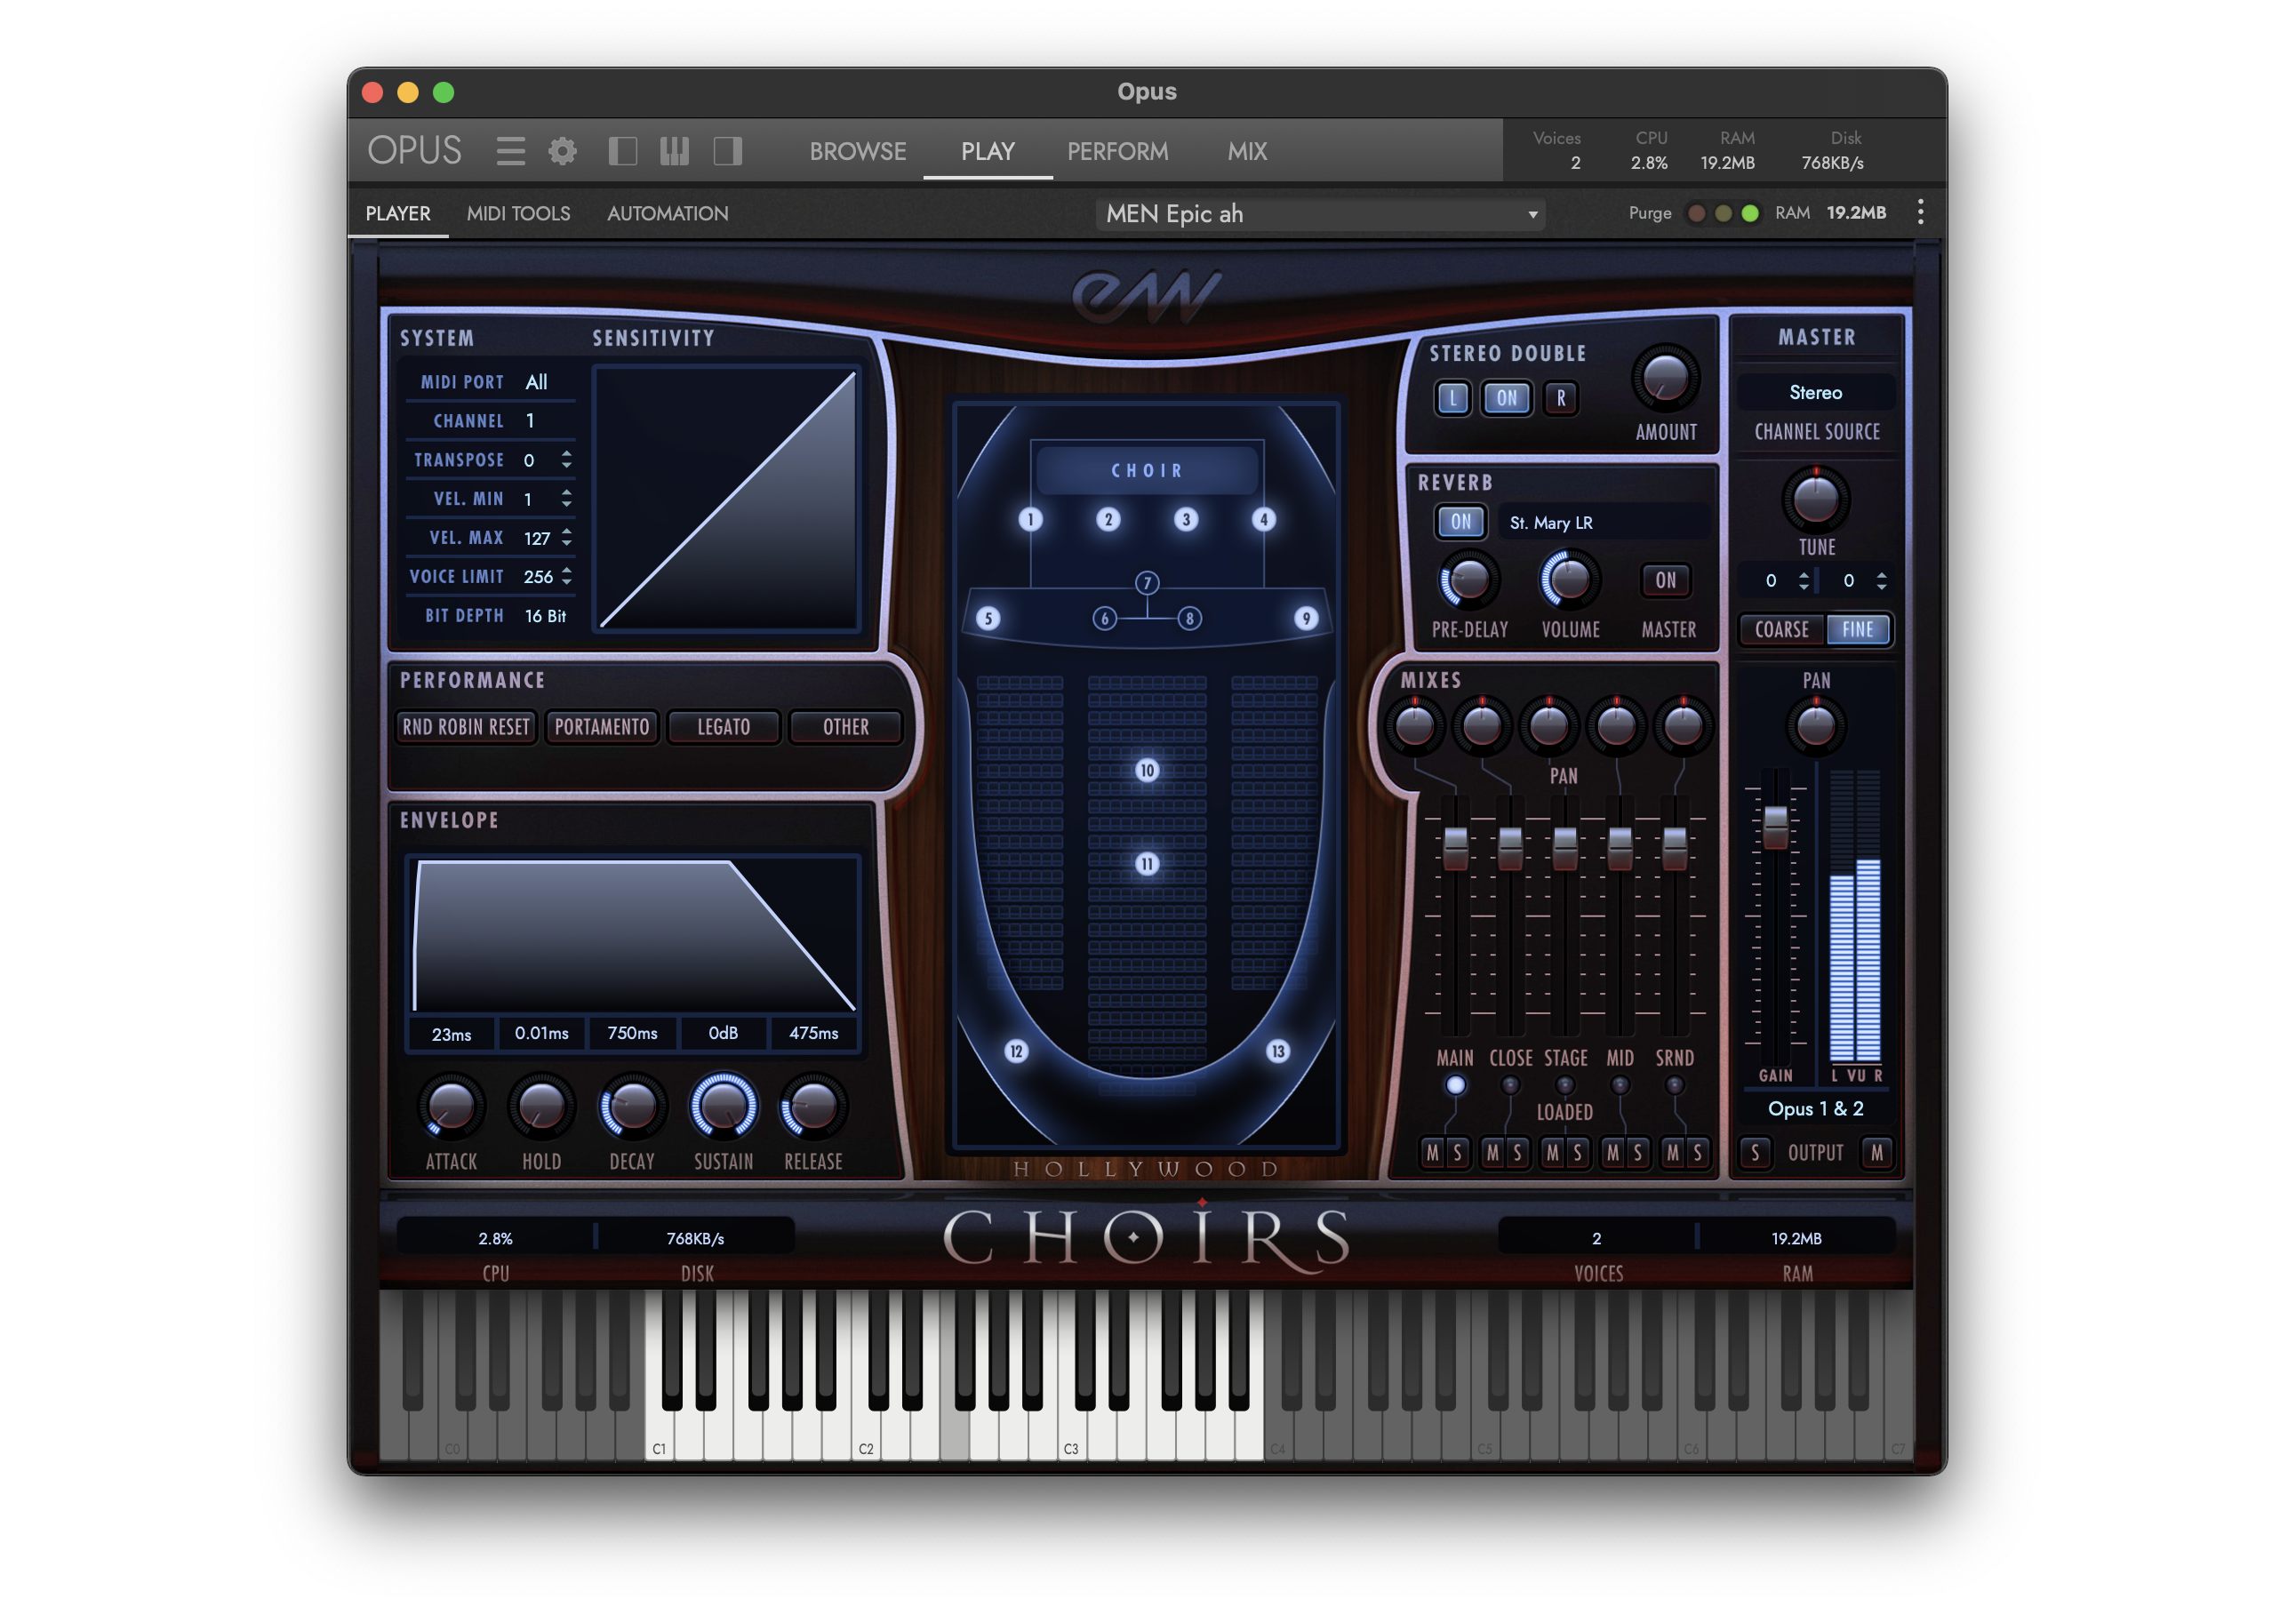
Task: Click the Reverb Volume knob
Action: click(1570, 580)
